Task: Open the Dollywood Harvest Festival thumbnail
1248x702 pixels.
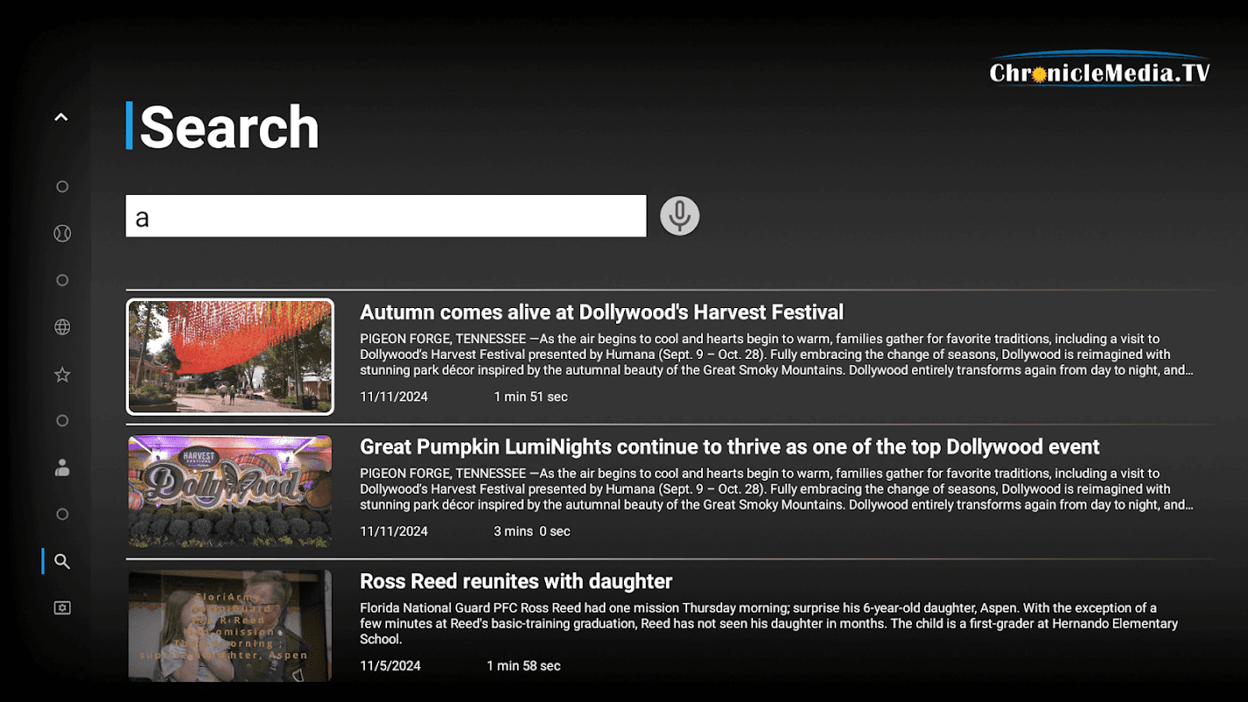Action: [230, 356]
